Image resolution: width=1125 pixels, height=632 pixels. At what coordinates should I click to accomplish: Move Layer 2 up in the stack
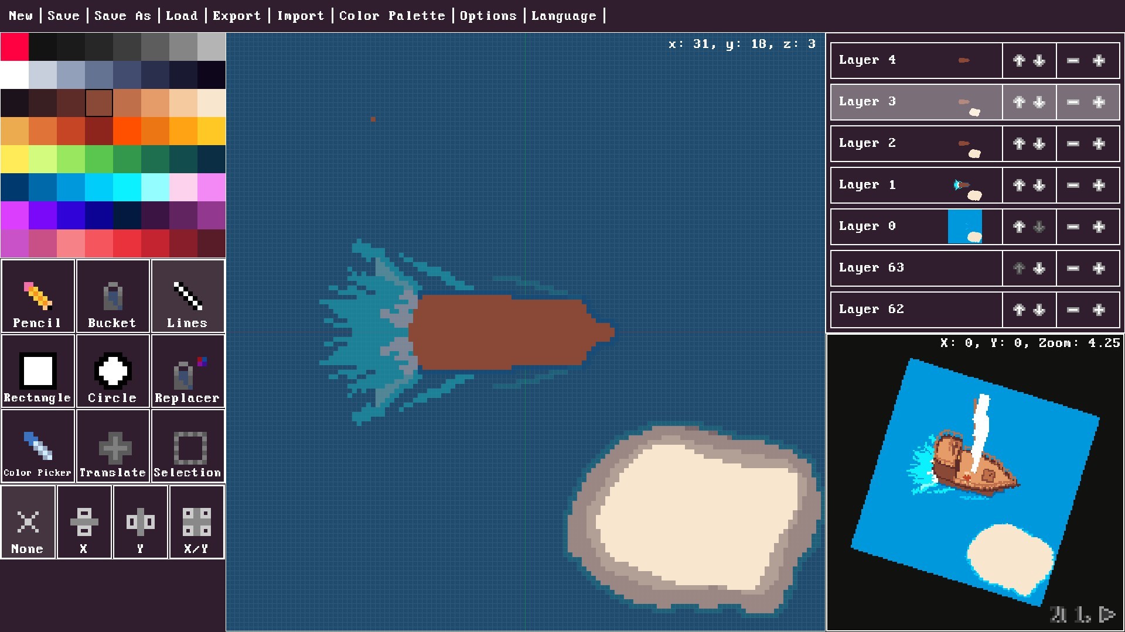1018,143
